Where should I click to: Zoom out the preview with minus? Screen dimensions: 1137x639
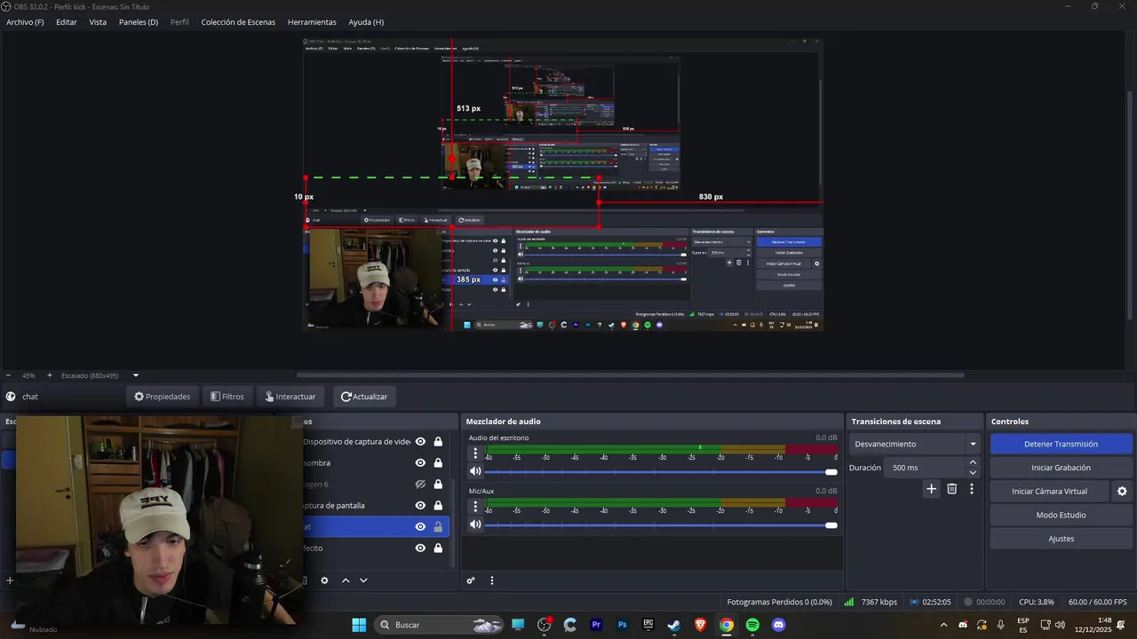8,375
